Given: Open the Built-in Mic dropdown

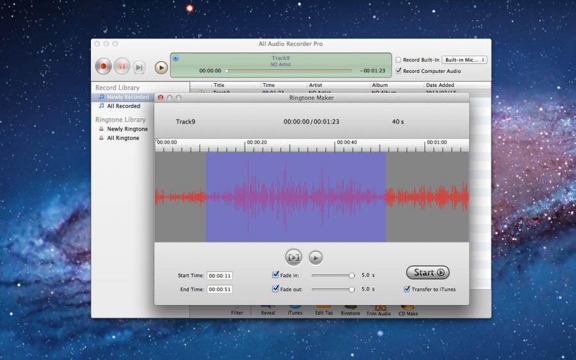Looking at the screenshot, I should tap(465, 60).
